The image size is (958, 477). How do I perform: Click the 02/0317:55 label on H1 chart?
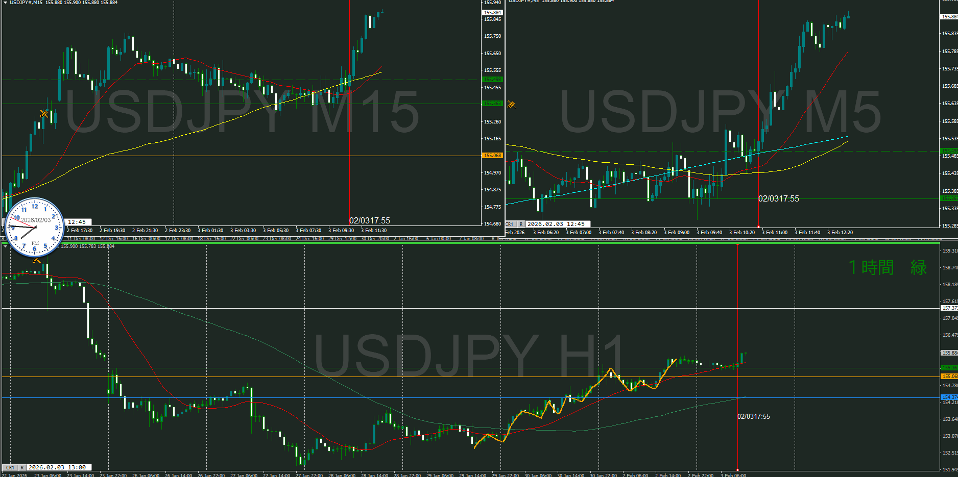[753, 416]
